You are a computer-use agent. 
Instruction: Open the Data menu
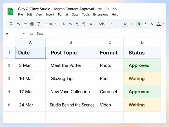[75, 15]
